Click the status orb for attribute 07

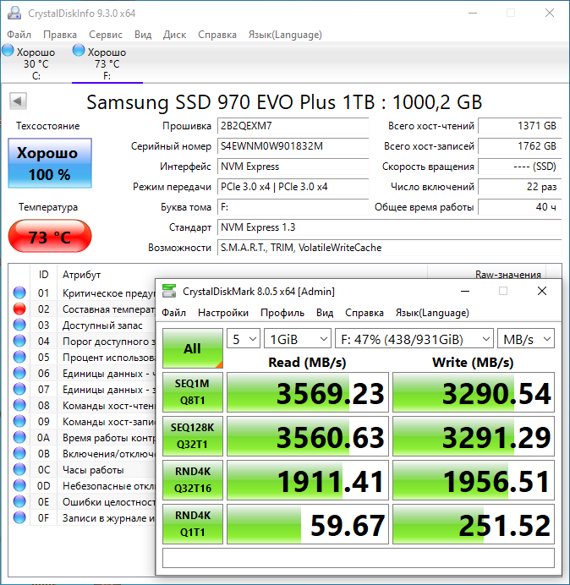pyautogui.click(x=19, y=389)
